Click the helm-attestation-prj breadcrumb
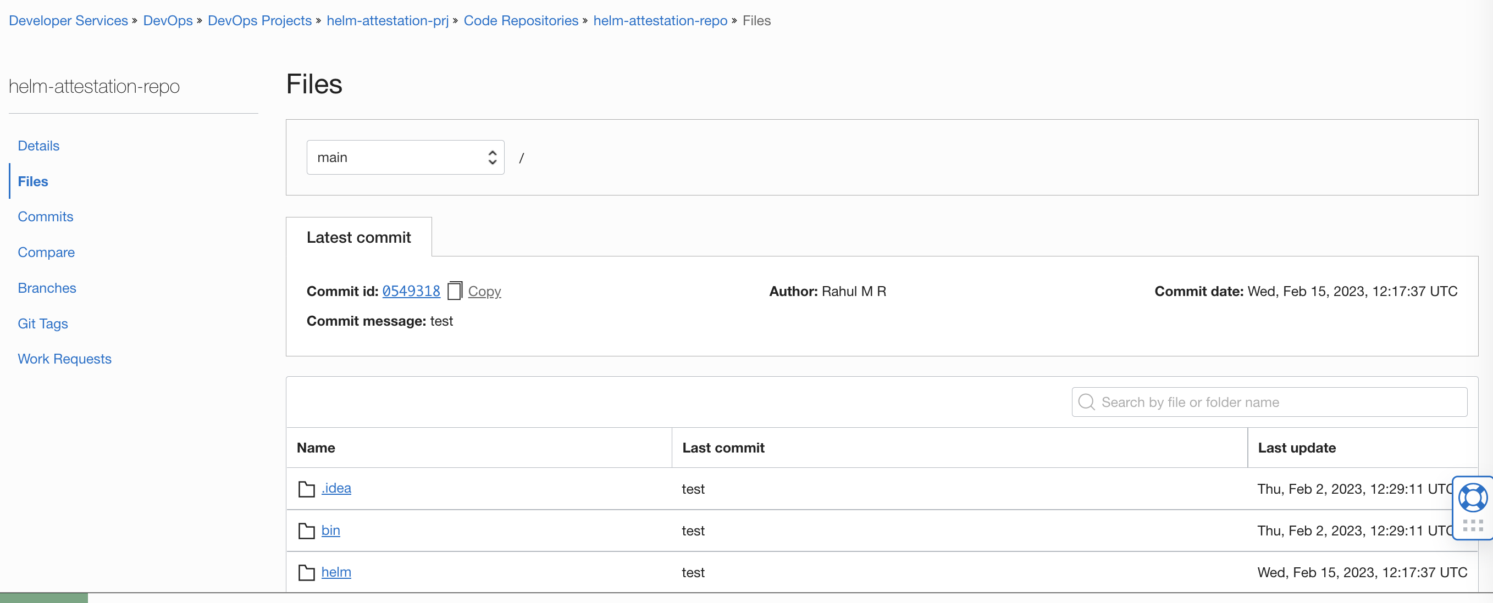This screenshot has width=1493, height=603. pyautogui.click(x=387, y=20)
